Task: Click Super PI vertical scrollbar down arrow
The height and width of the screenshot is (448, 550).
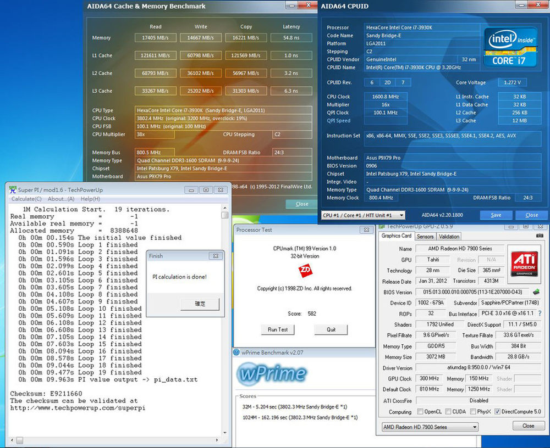Action: click(x=225, y=433)
